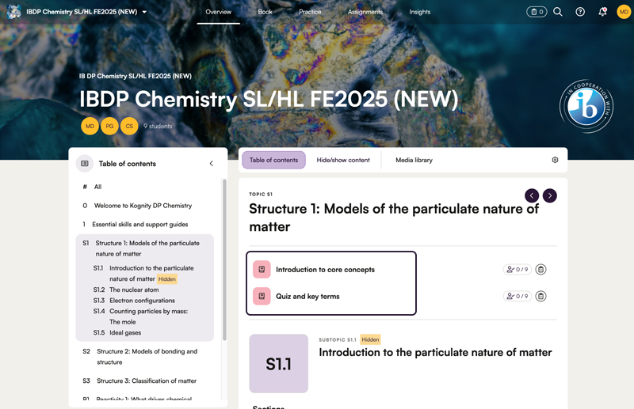Image resolution: width=634 pixels, height=409 pixels.
Task: Open the MD user avatar in top bar
Action: point(624,12)
